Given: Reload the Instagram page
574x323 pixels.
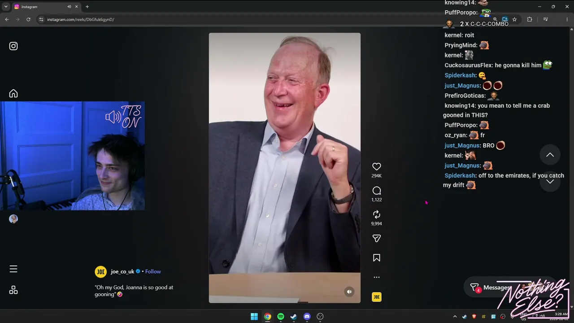Looking at the screenshot, I should [x=28, y=19].
